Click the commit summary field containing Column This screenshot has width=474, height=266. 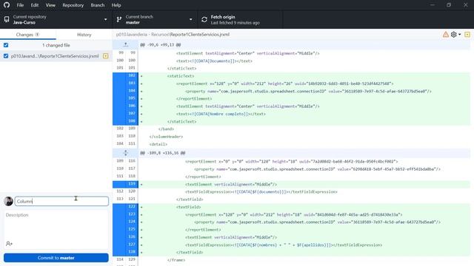(x=61, y=201)
